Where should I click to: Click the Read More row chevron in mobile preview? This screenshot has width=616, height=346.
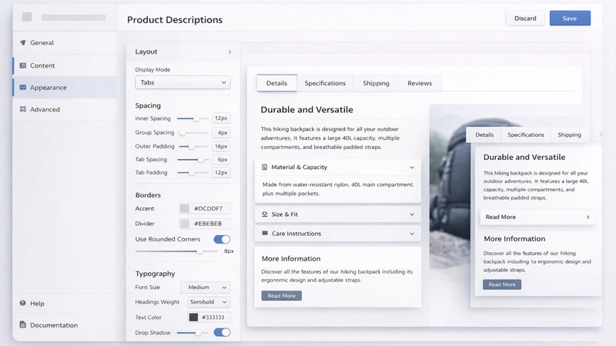point(588,217)
